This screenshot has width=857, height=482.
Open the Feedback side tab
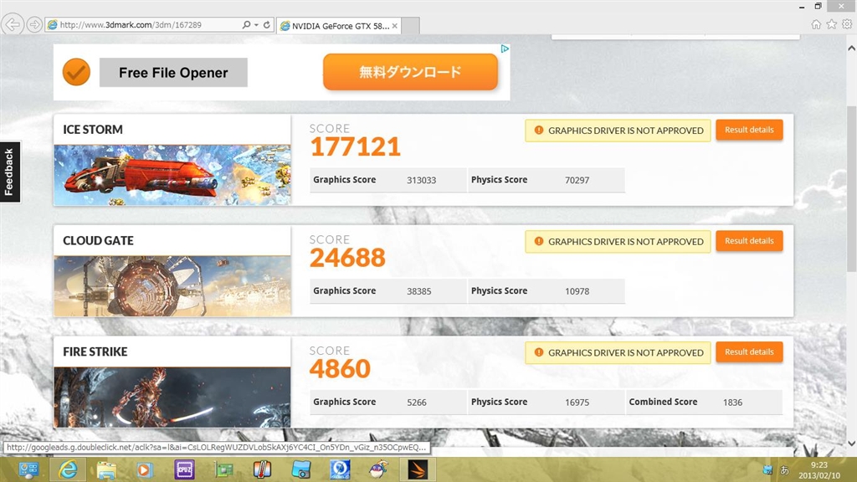(10, 172)
